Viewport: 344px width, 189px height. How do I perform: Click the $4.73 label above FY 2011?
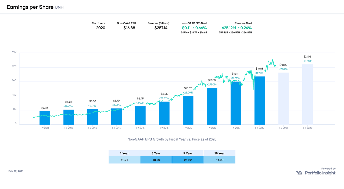[45, 108]
